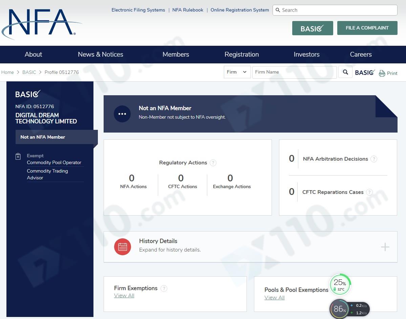406x319 pixels.
Task: Open Online Registration System link
Action: tap(239, 10)
